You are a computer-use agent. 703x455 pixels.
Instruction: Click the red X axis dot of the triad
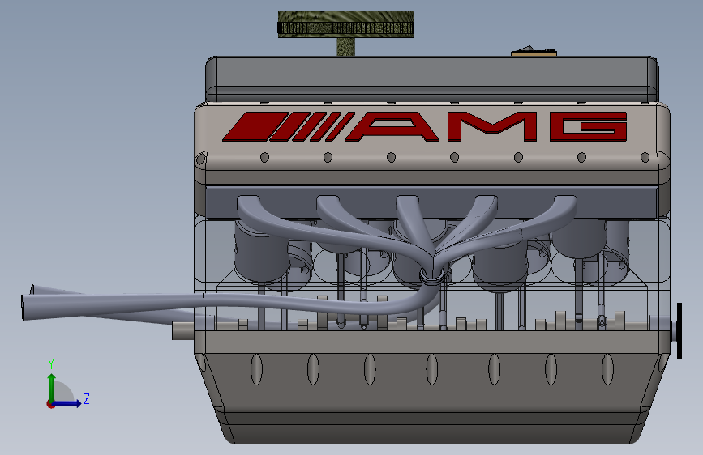[50, 404]
